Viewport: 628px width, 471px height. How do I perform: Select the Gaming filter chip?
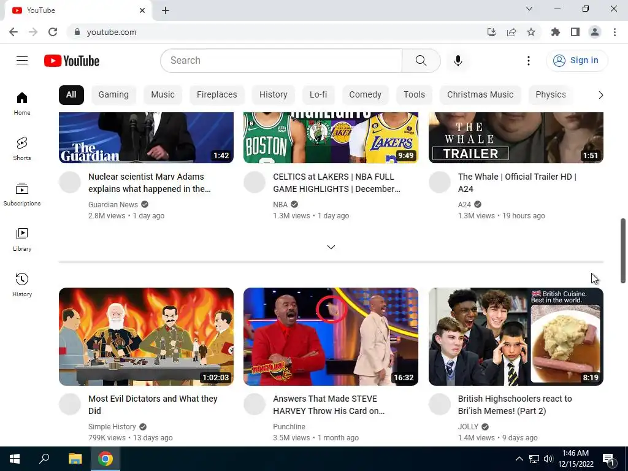pos(113,95)
